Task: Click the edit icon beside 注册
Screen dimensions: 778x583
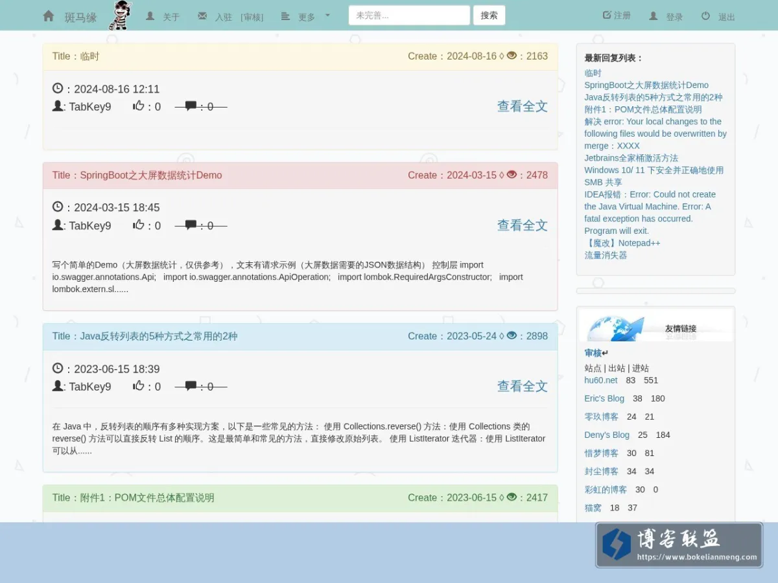Action: [607, 15]
